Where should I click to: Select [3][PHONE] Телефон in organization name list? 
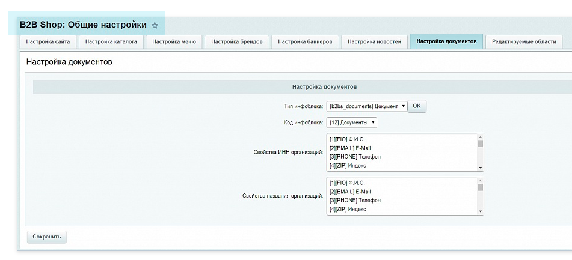402,201
